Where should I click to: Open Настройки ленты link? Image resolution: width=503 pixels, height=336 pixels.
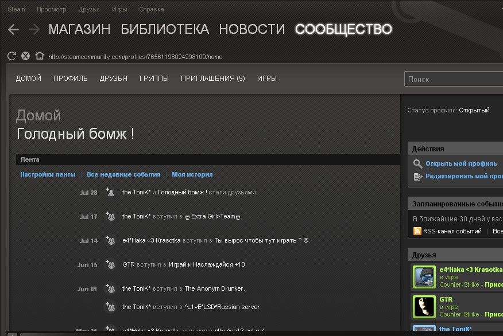point(48,174)
